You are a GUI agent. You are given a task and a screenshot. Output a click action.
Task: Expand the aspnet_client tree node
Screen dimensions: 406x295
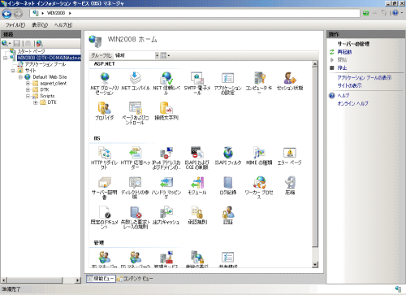point(28,84)
